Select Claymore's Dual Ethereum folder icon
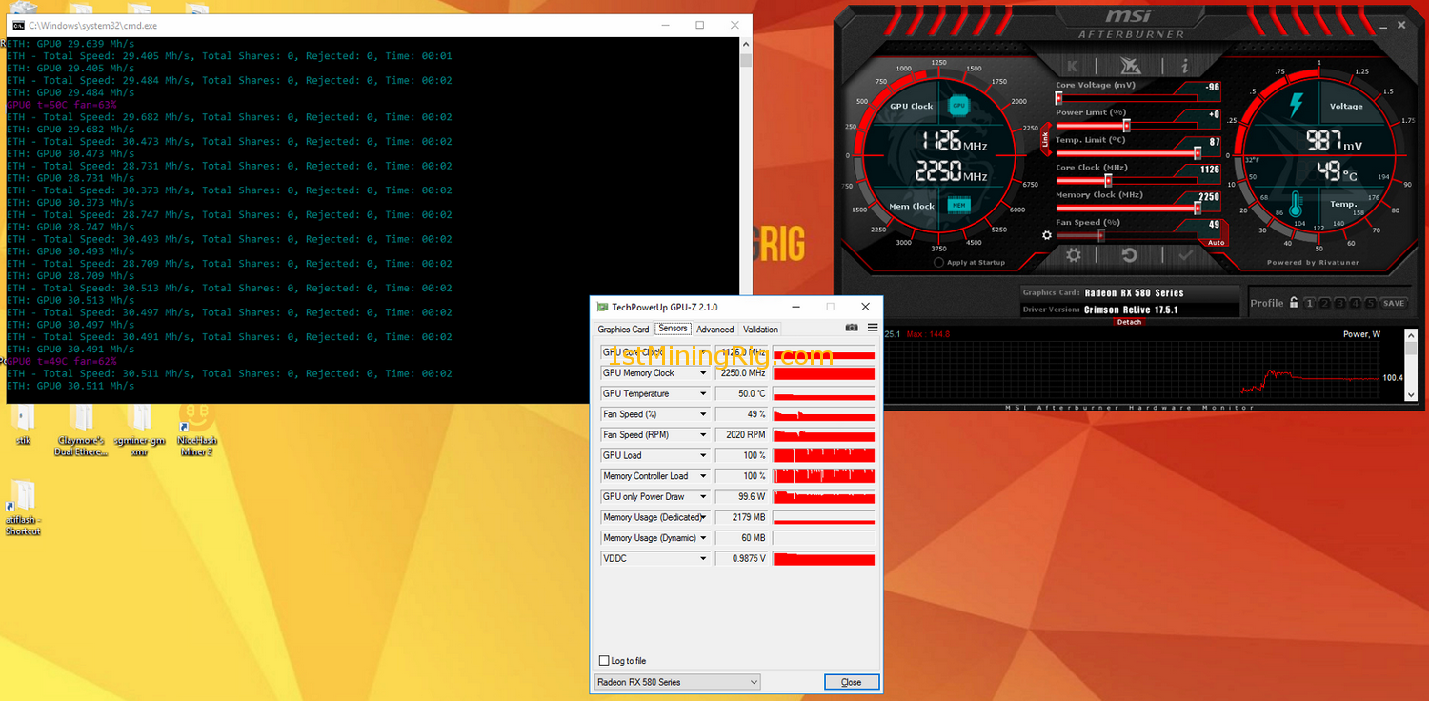The height and width of the screenshot is (701, 1429). coord(81,430)
